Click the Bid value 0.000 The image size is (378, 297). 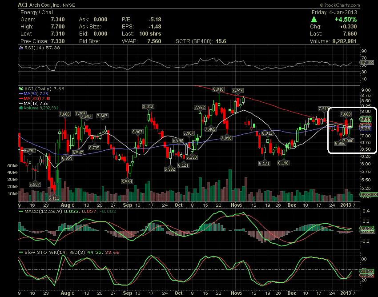101,34
